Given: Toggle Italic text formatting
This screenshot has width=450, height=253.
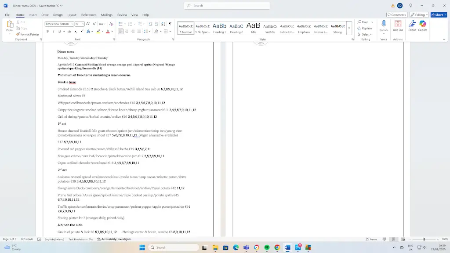Looking at the screenshot, I should 54,32.
